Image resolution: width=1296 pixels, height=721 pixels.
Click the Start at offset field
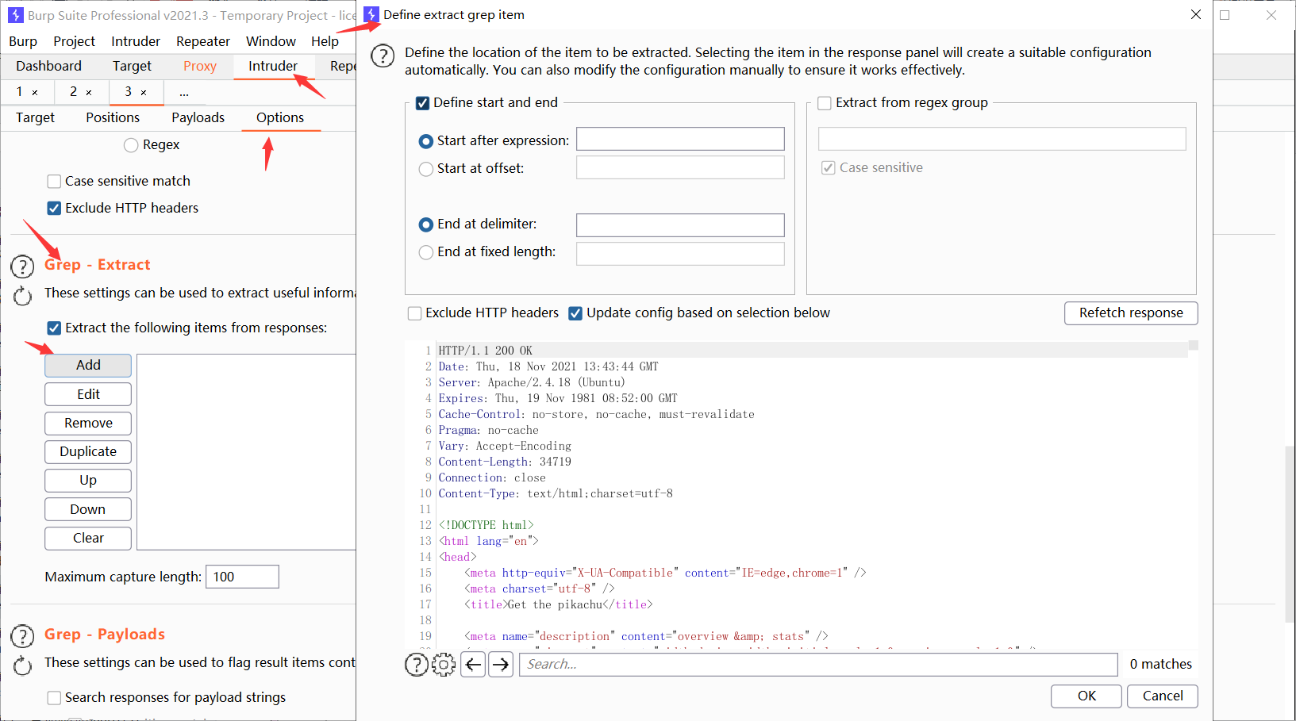pos(680,167)
